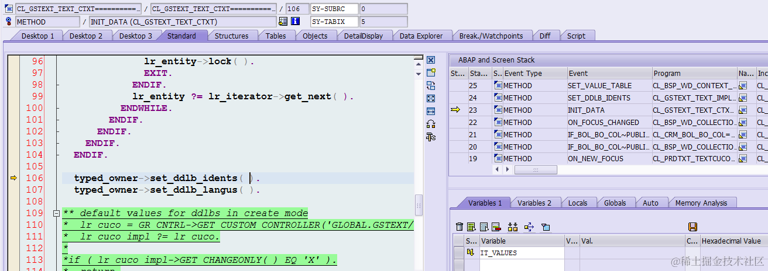Click the blue information icon in header

[296, 22]
